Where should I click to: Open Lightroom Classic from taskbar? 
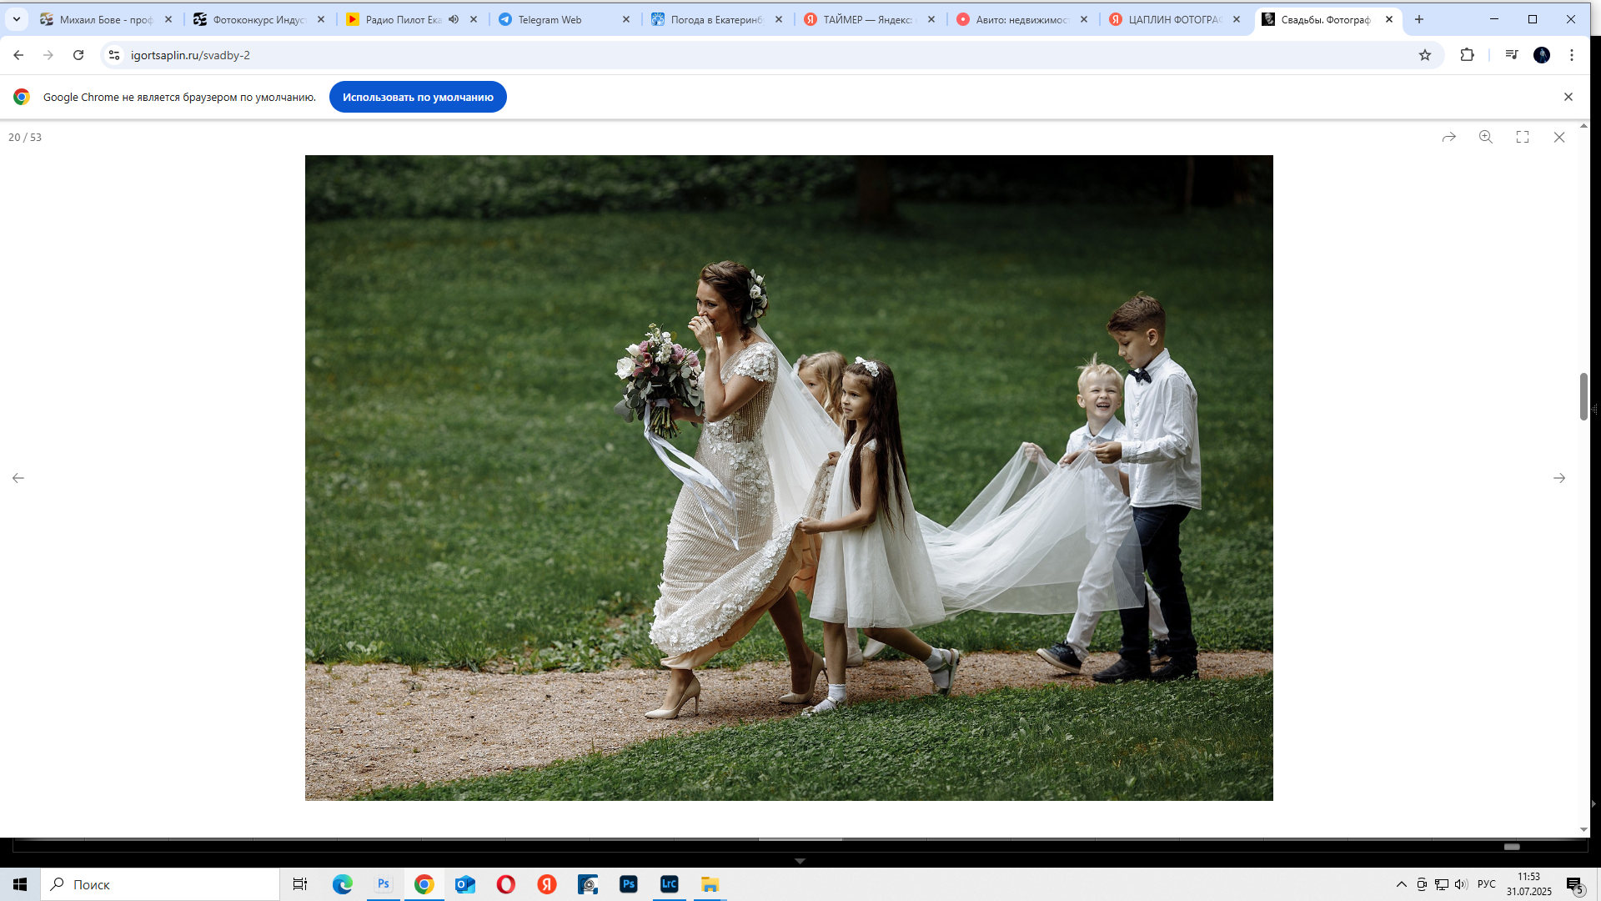pyautogui.click(x=670, y=884)
